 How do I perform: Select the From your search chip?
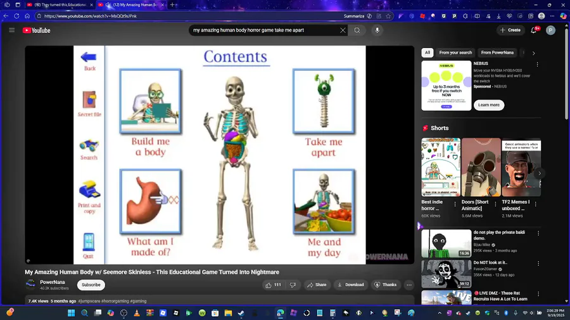(x=455, y=52)
